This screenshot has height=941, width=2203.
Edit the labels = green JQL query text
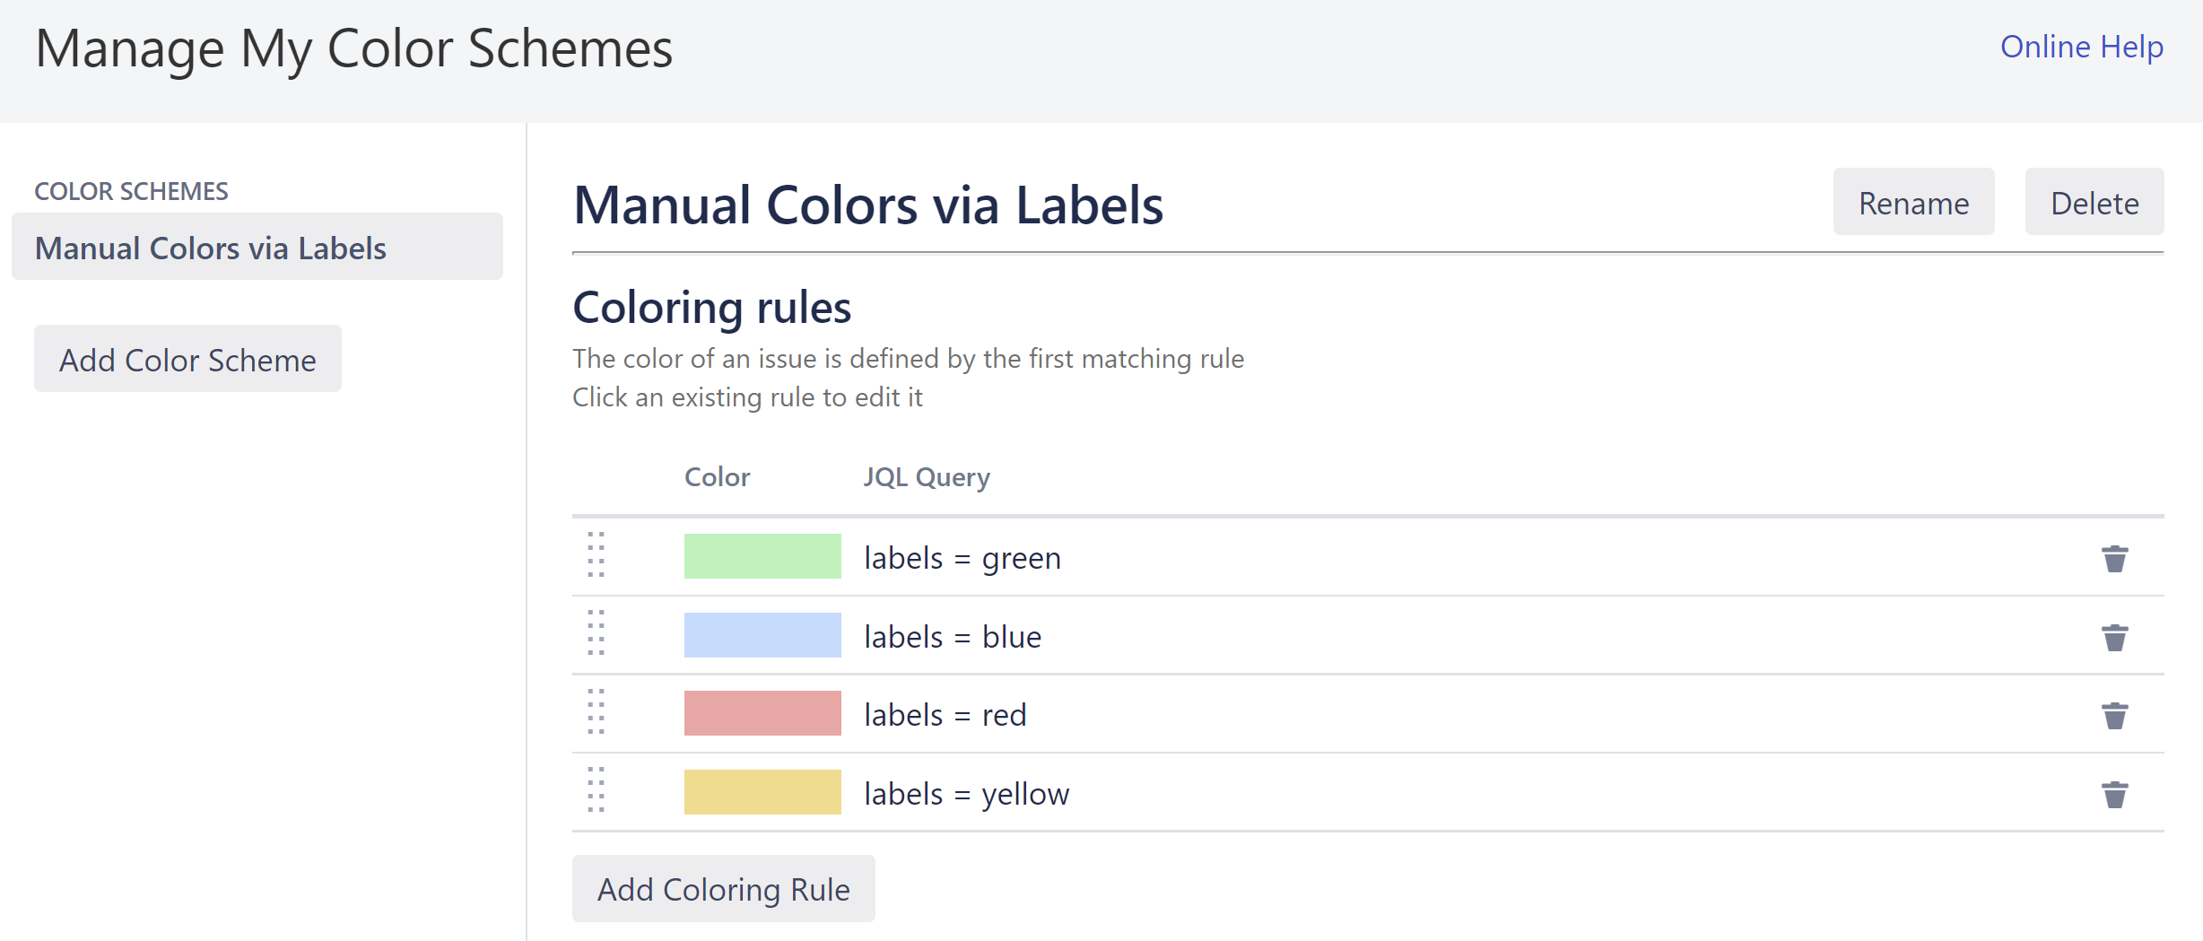[x=962, y=558]
